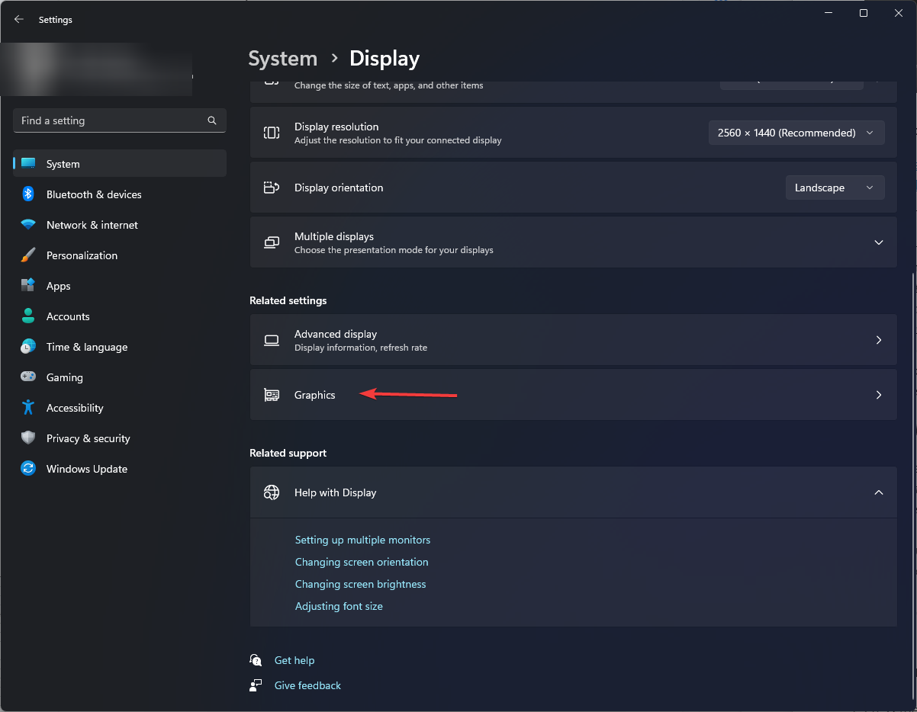
Task: Open the Graphics settings page
Action: point(573,395)
